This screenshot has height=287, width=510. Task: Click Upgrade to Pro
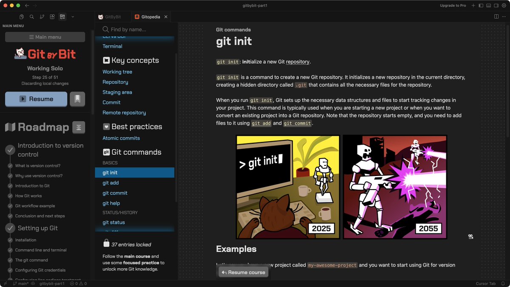[453, 6]
